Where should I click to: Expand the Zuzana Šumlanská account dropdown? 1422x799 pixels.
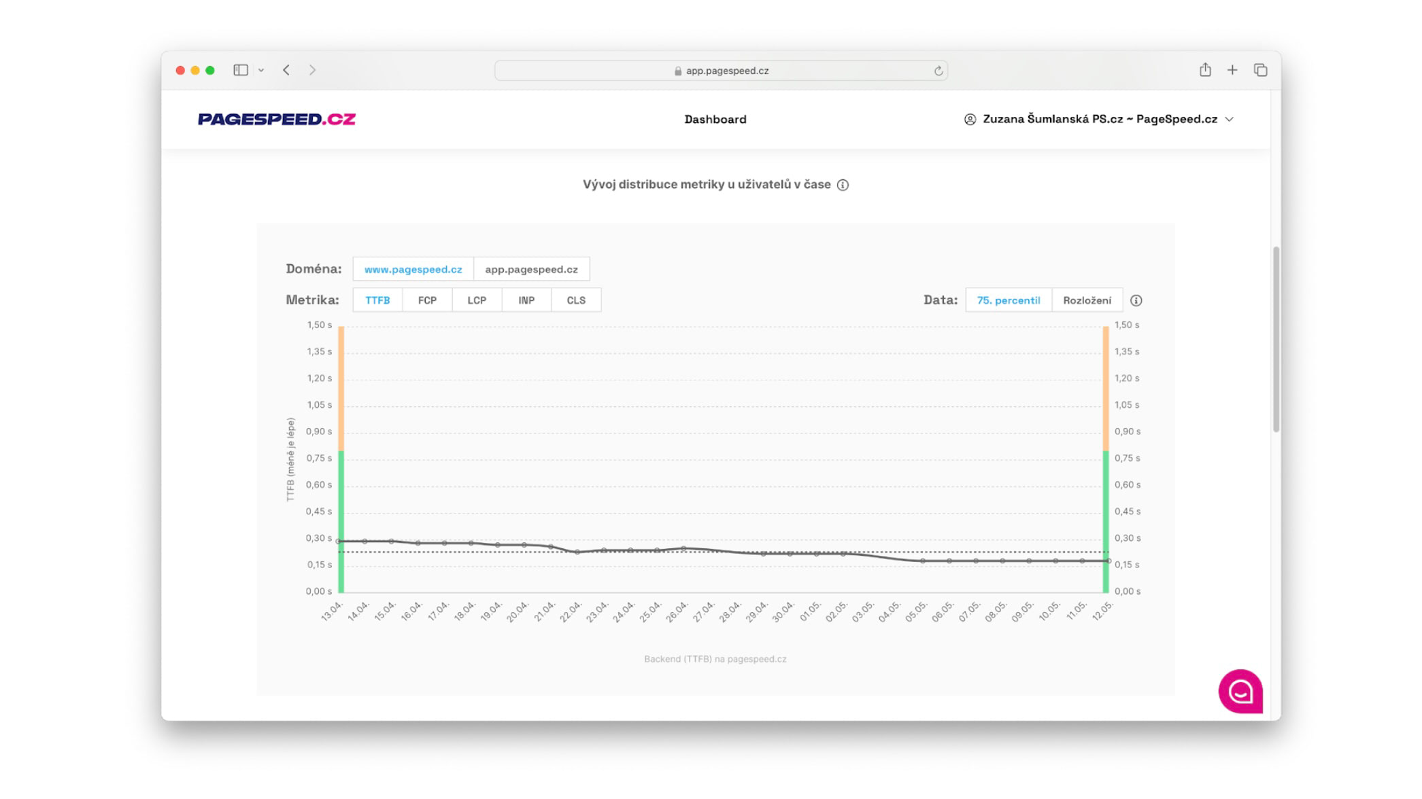(x=1098, y=119)
